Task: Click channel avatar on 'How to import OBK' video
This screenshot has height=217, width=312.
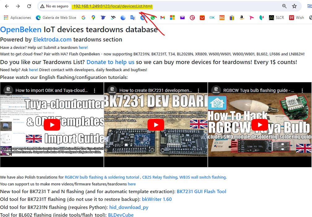Action: coord(8,90)
